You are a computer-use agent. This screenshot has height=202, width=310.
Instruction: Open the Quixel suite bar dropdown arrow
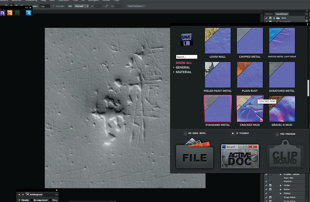coord(26,8)
